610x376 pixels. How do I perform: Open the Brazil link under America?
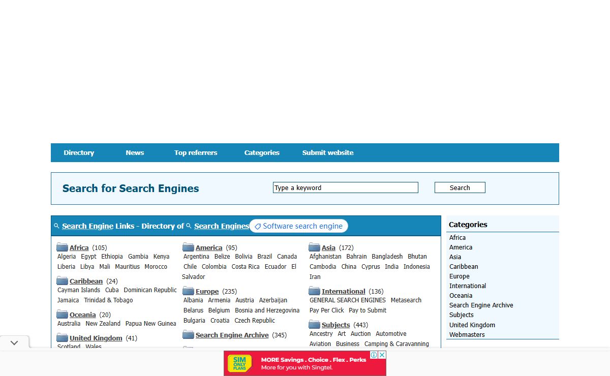click(264, 257)
